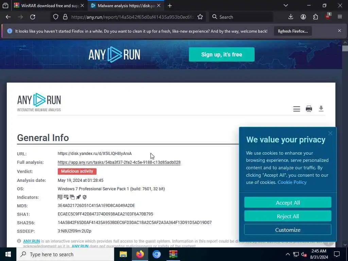Open the tracking protection shield icon

56,17
